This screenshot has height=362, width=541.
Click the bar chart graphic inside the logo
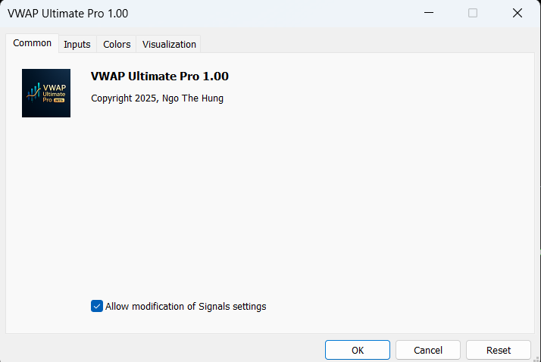[x=33, y=92]
